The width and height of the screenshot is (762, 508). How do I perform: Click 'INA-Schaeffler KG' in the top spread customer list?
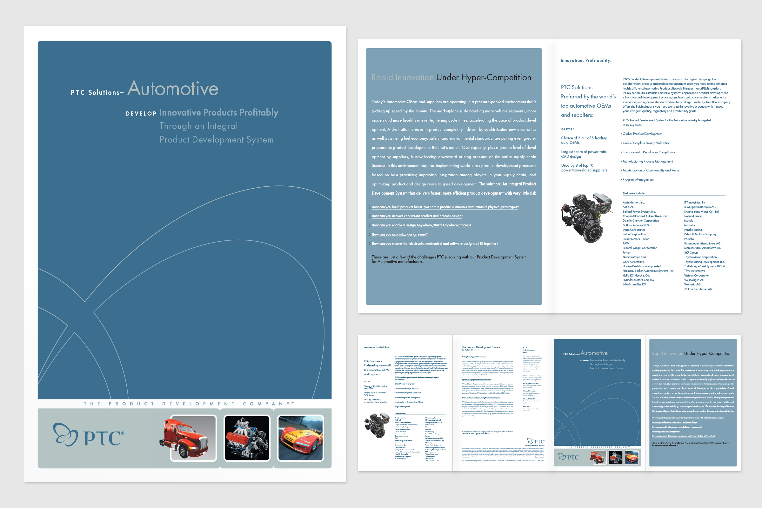click(x=634, y=284)
